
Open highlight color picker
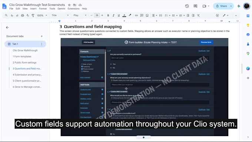pos(130,16)
